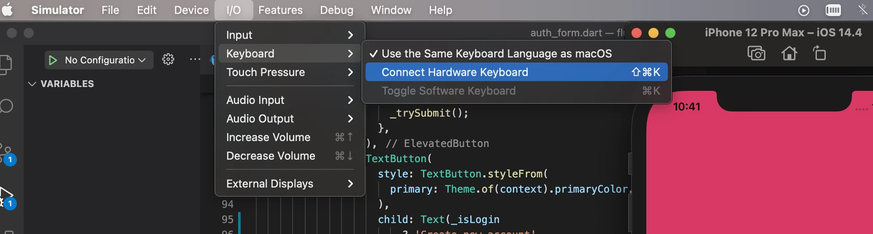The width and height of the screenshot is (873, 234).
Task: Take a simulator screenshot with camera icon
Action: [x=756, y=53]
